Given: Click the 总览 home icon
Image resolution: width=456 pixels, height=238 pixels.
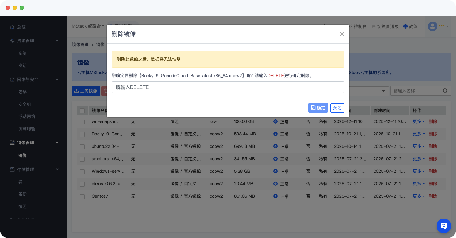Looking at the screenshot, I should click(x=12, y=27).
